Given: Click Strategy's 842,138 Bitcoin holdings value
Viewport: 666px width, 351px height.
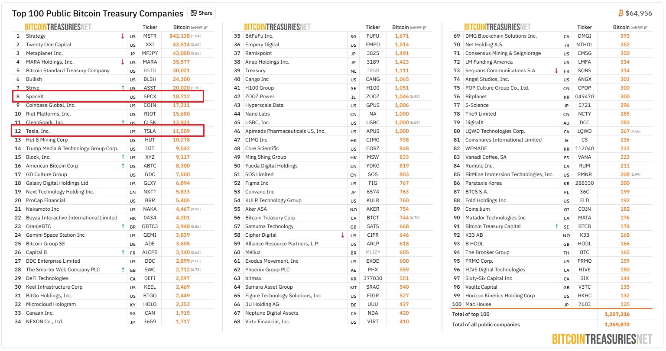Looking at the screenshot, I should tap(180, 36).
